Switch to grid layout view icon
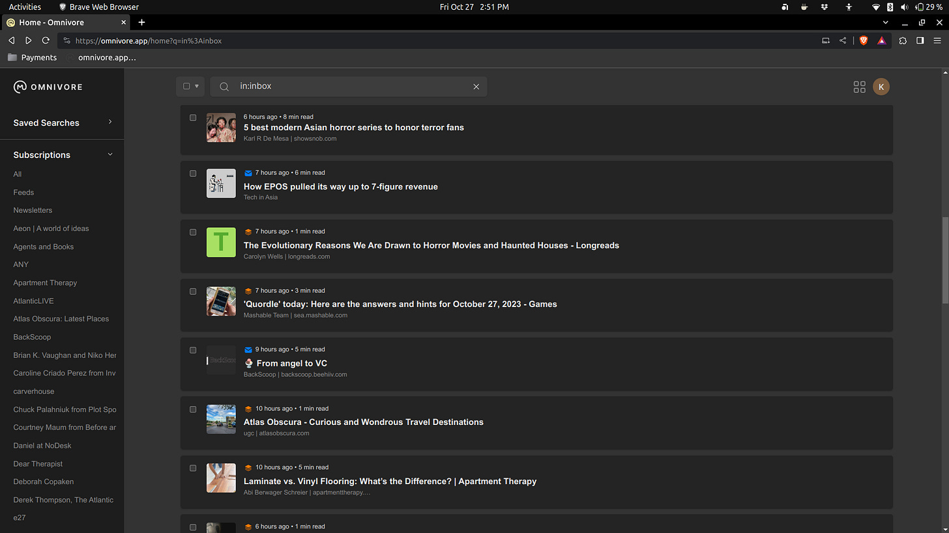949x533 pixels. point(859,87)
